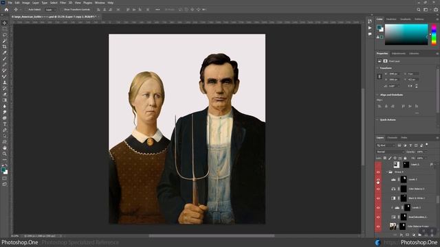Select the Eraser tool
The height and width of the screenshot is (247, 440).
5,95
